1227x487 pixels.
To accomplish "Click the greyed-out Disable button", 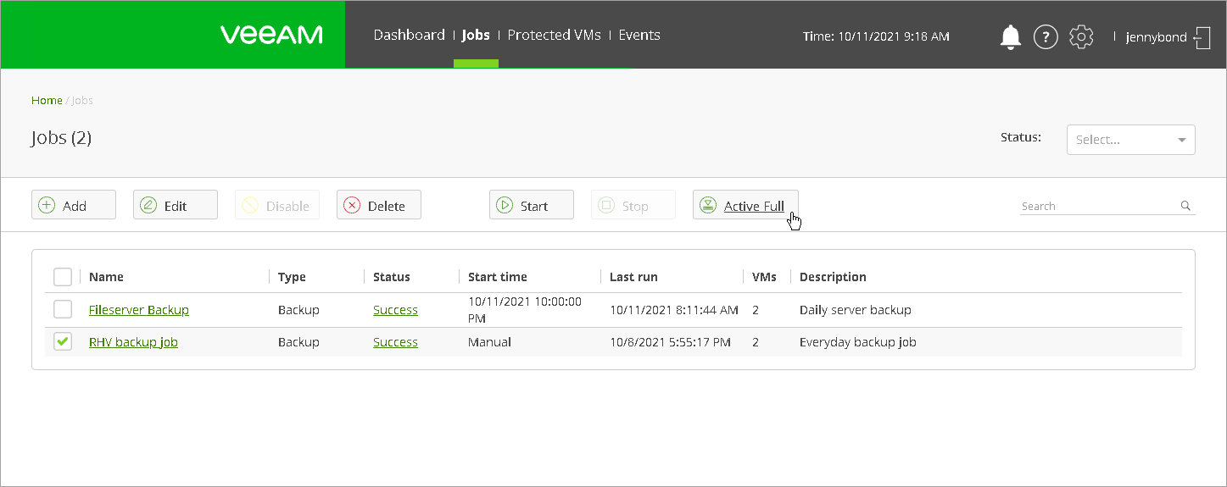I will pyautogui.click(x=277, y=205).
